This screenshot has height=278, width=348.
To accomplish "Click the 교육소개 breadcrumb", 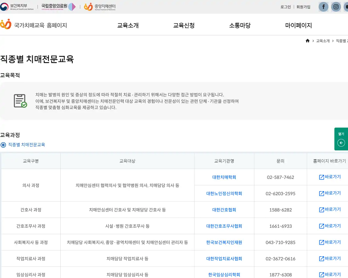I will tap(323, 41).
